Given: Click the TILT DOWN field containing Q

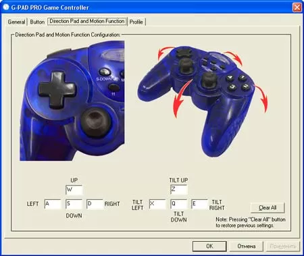Looking at the screenshot, I should [x=179, y=204].
